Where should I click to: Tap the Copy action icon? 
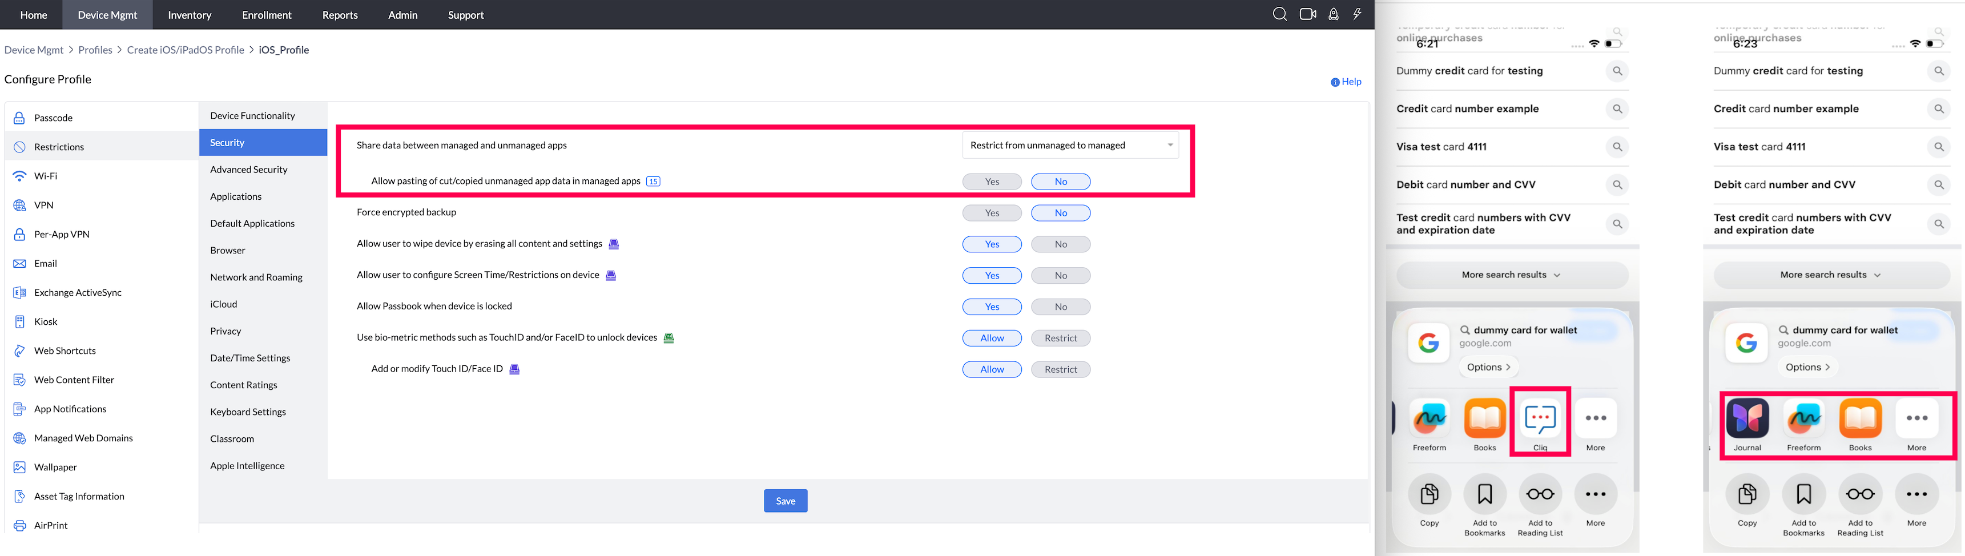coord(1429,495)
